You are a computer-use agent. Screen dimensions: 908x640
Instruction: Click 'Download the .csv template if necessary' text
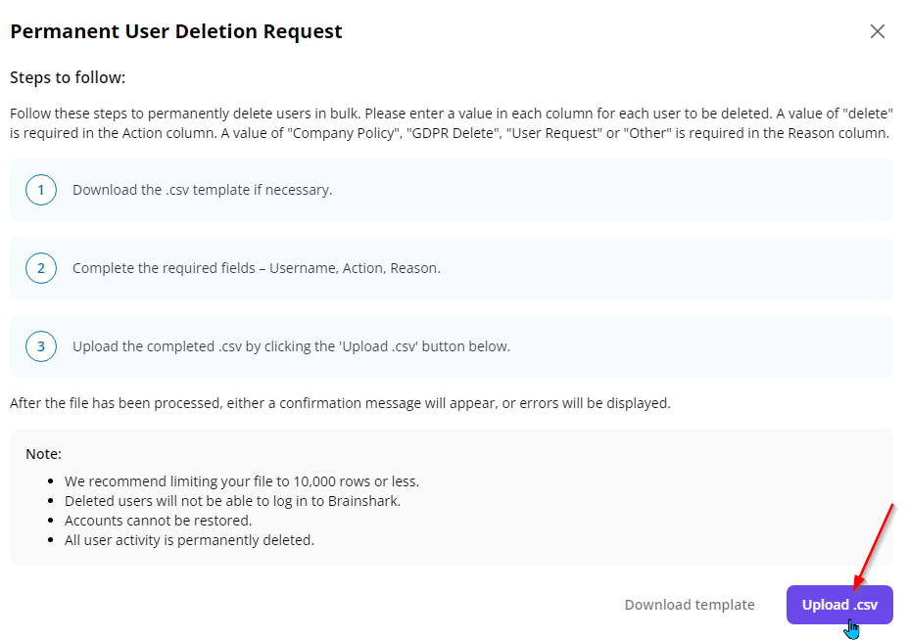click(202, 190)
